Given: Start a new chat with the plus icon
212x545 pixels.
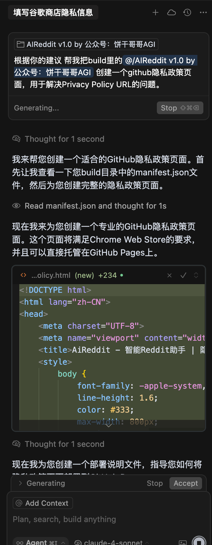Looking at the screenshot, I should pyautogui.click(x=156, y=13).
